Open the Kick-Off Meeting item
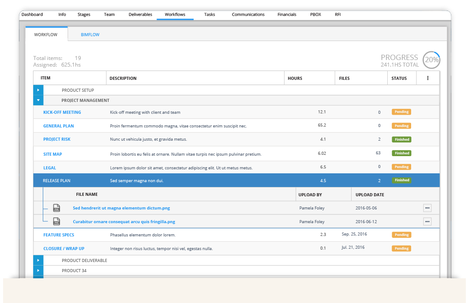The image size is (472, 303). pyautogui.click(x=62, y=112)
